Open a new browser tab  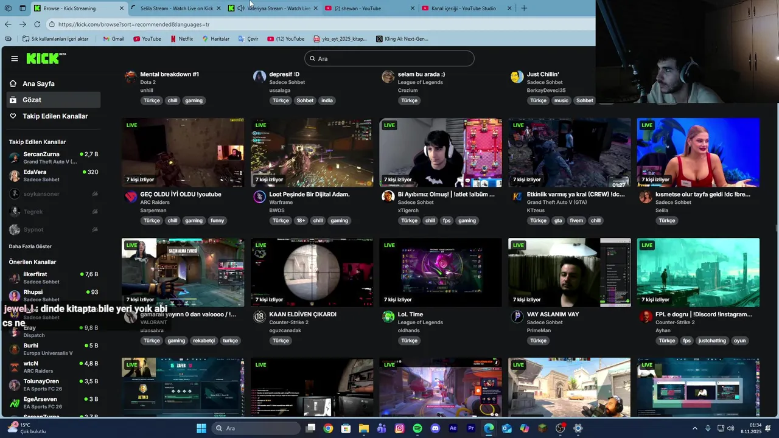524,9
